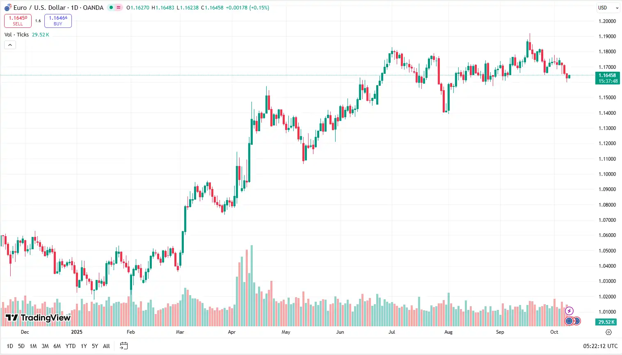
Task: Click the Vol · Ticks indicator legend
Action: click(17, 35)
